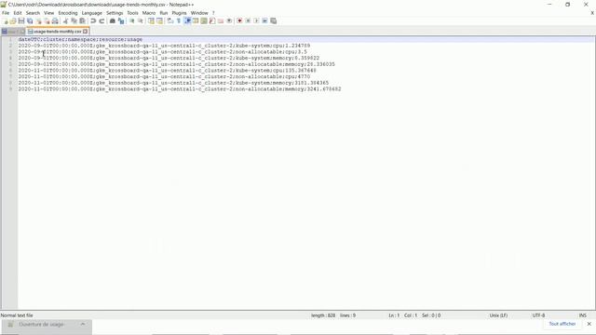This screenshot has height=335, width=596.
Task: Save the current recorded macro icon
Action: (273, 20)
